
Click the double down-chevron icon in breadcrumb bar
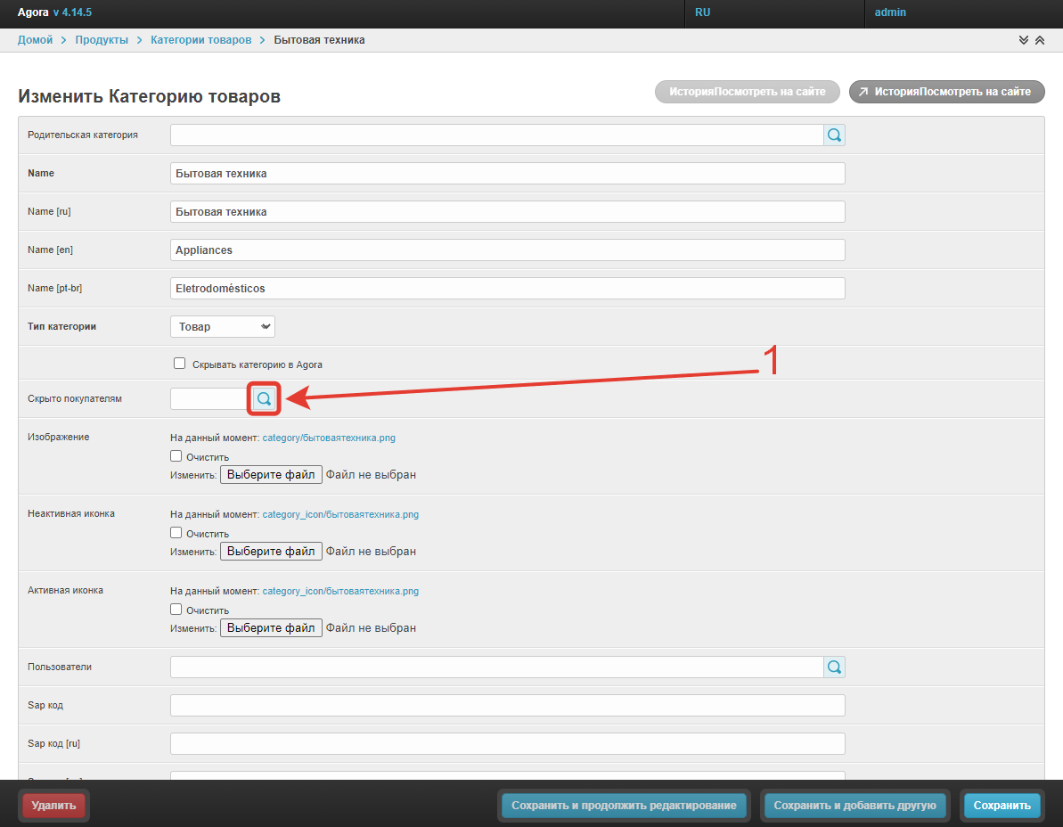pos(1024,41)
